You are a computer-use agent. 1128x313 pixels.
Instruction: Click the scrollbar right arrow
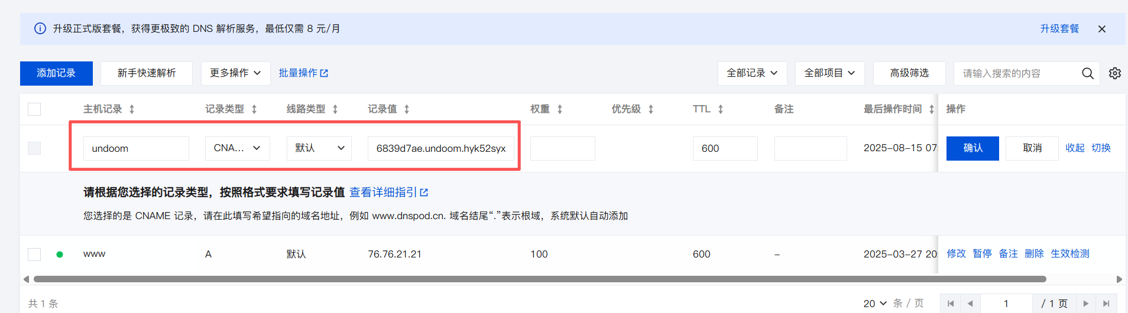click(x=1119, y=279)
